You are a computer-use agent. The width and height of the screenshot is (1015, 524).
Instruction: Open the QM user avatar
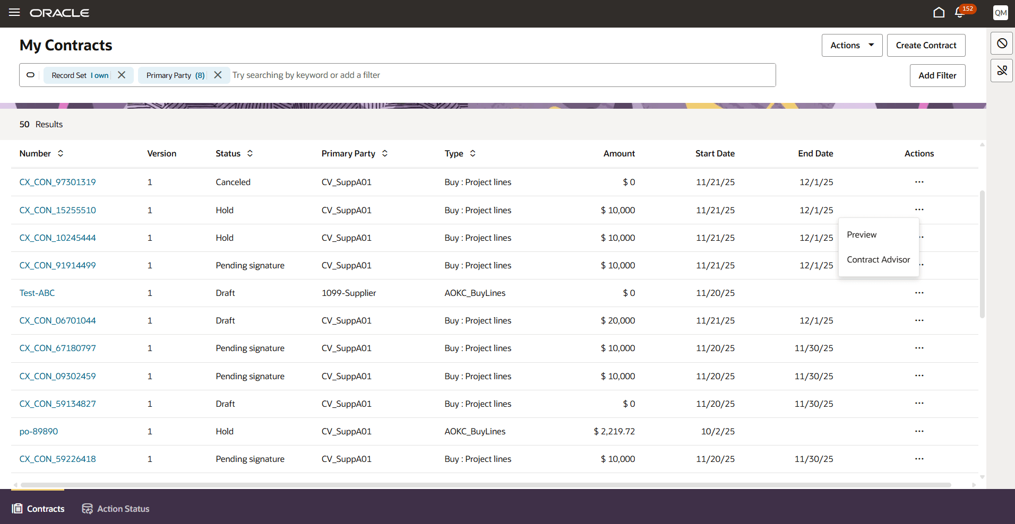(x=1000, y=13)
